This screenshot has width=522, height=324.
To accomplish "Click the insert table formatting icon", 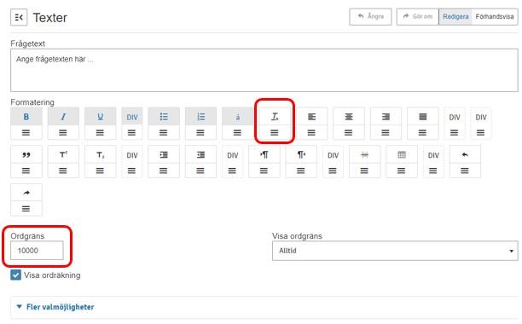I will coord(402,155).
